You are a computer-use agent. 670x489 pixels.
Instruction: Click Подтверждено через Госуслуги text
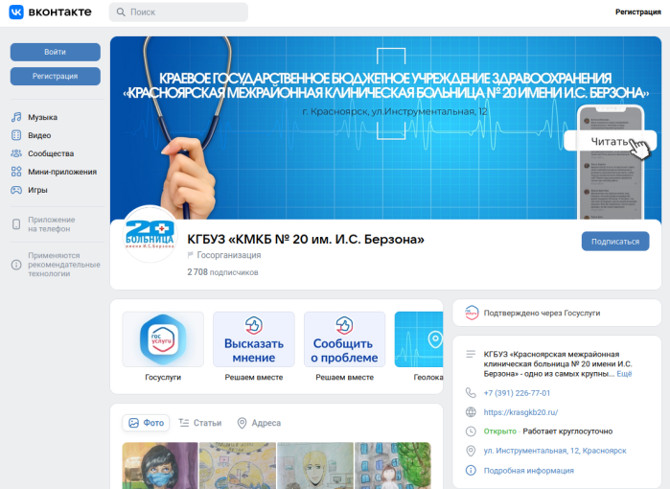[x=542, y=313]
